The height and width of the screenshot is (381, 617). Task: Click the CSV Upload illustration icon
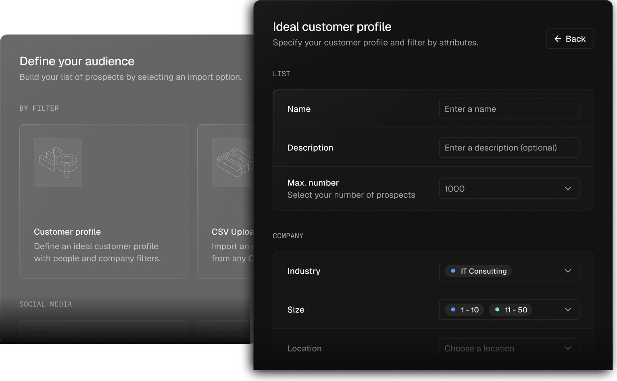pos(233,162)
